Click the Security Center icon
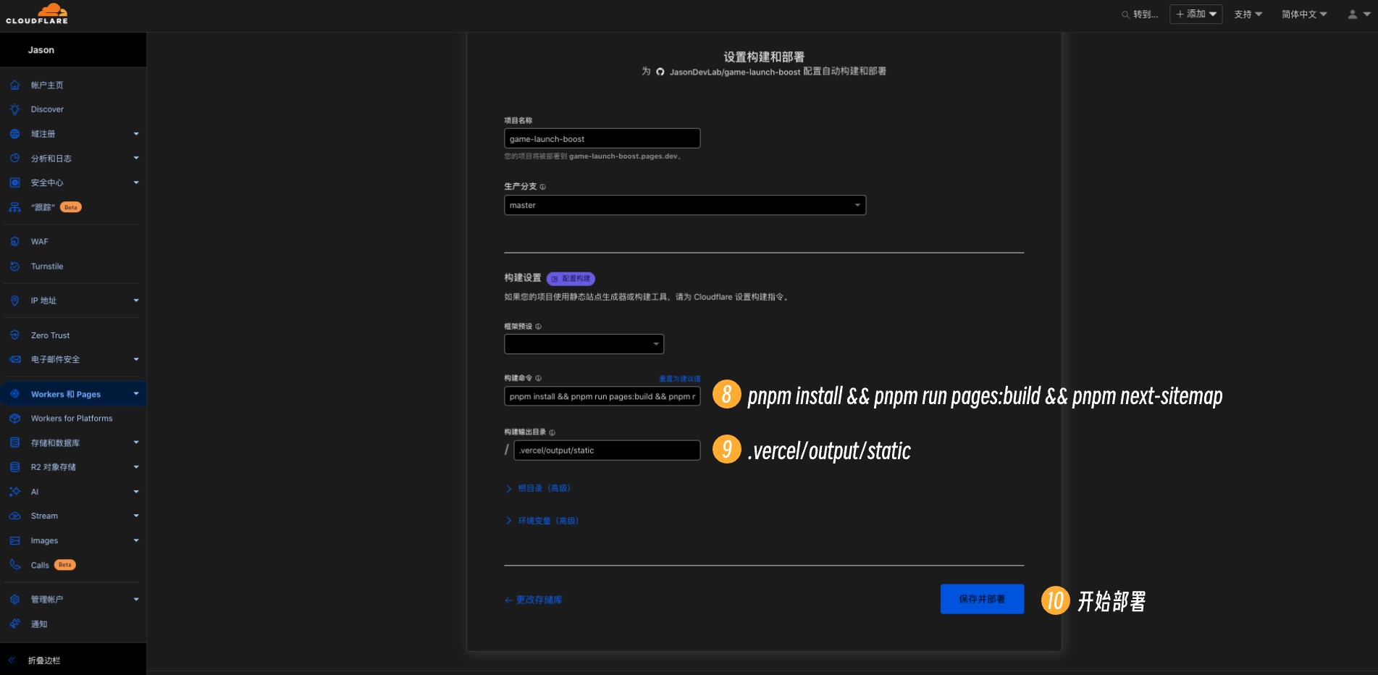This screenshot has width=1378, height=675. [14, 183]
